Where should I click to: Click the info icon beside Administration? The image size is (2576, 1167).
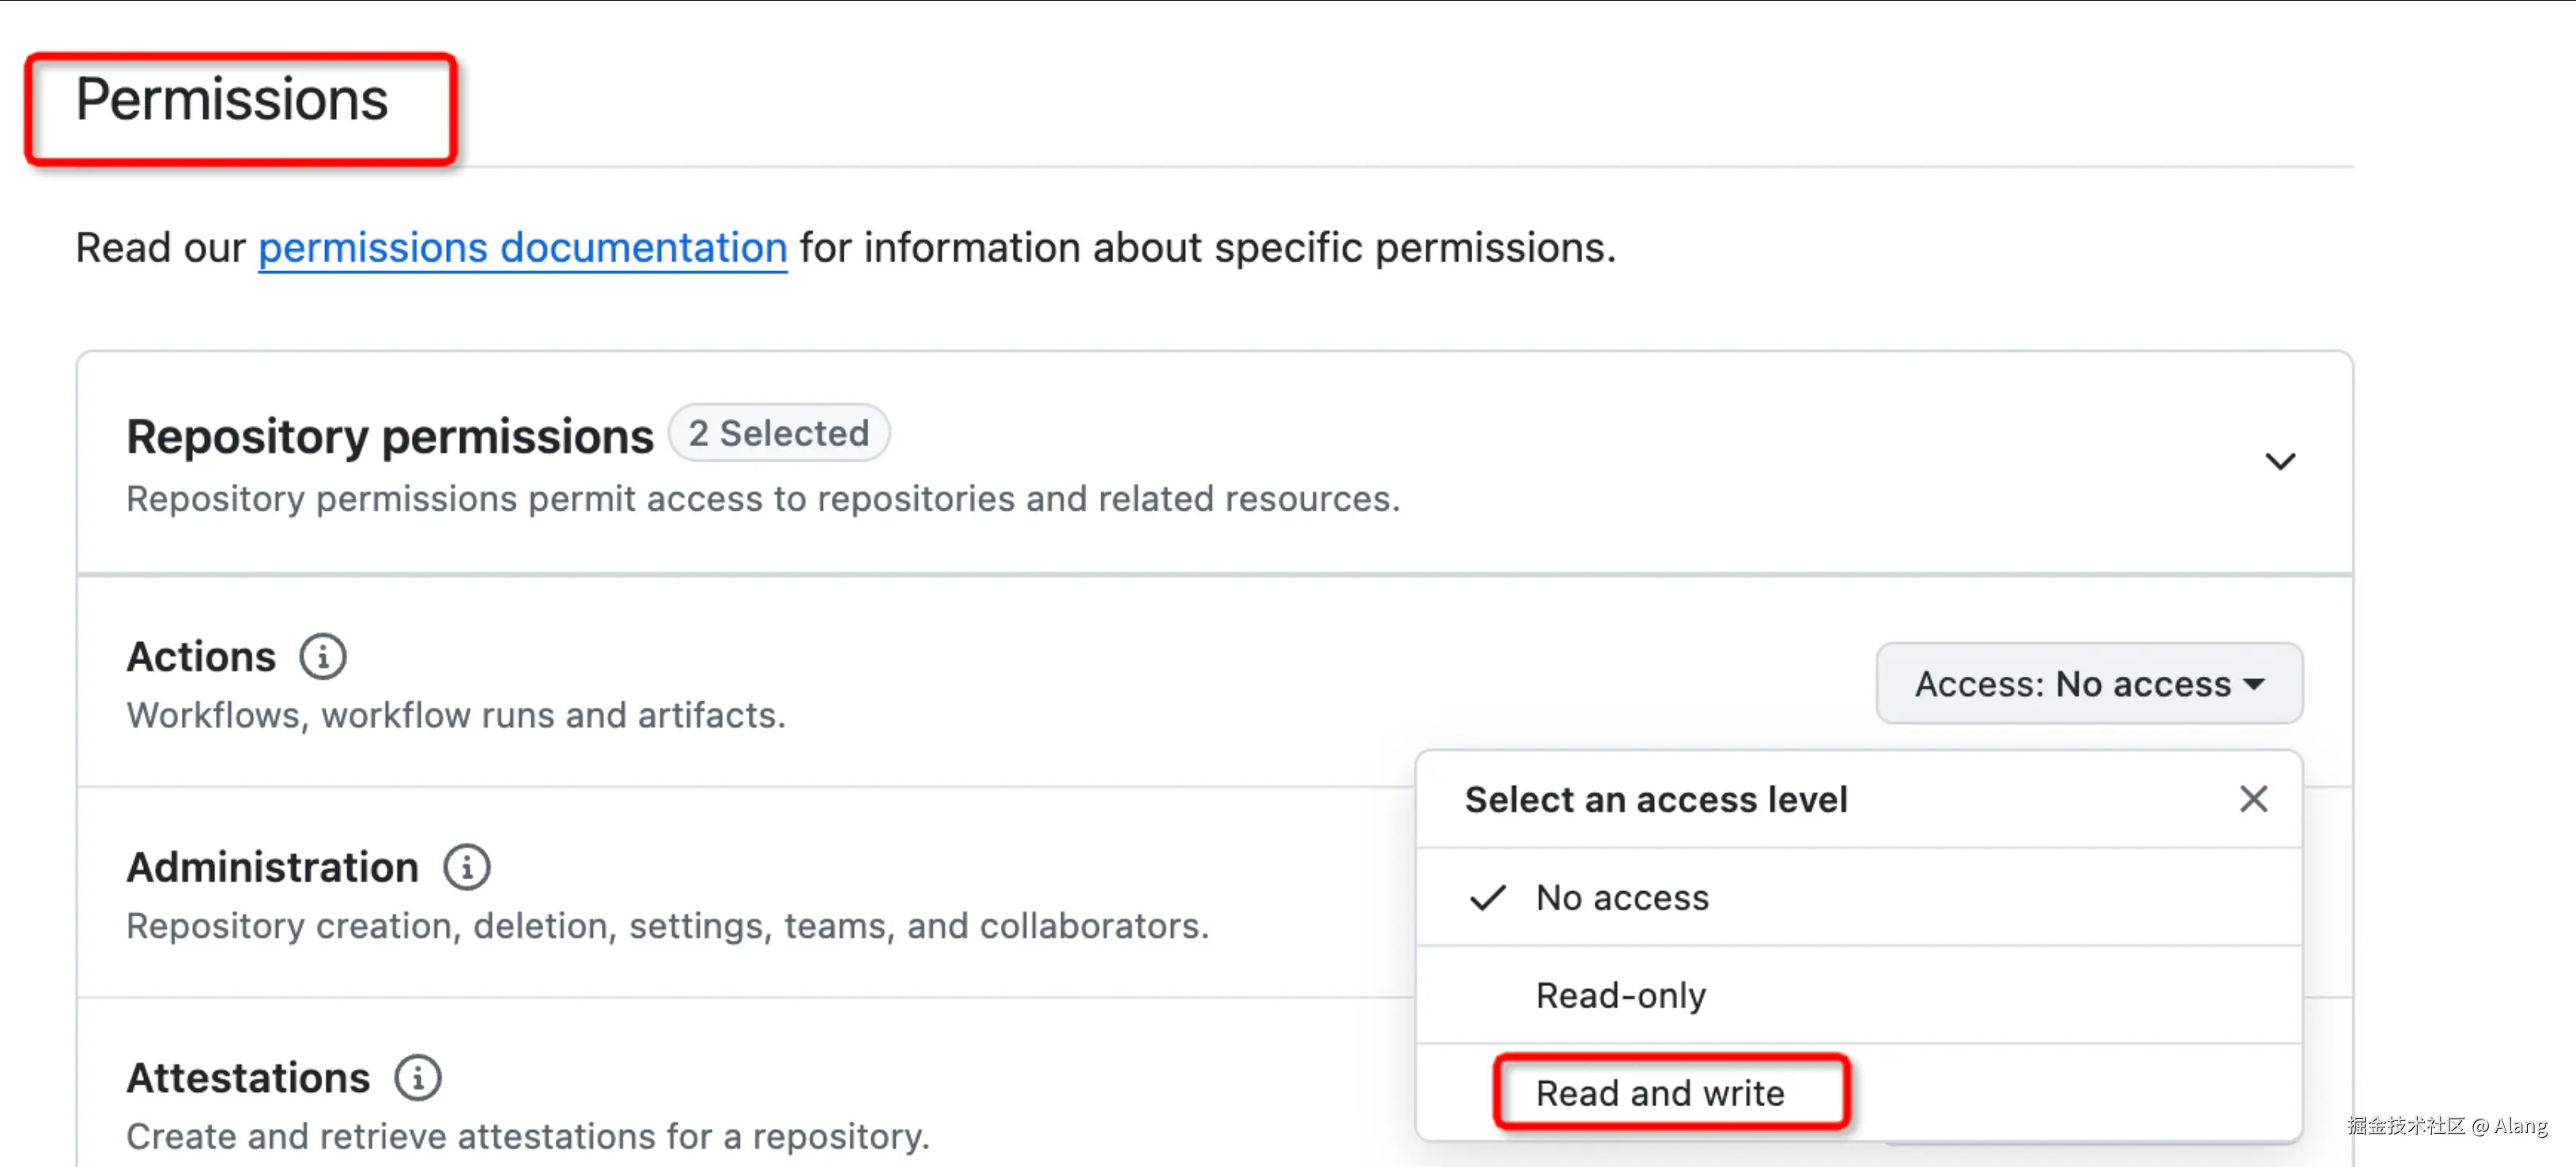pos(467,867)
